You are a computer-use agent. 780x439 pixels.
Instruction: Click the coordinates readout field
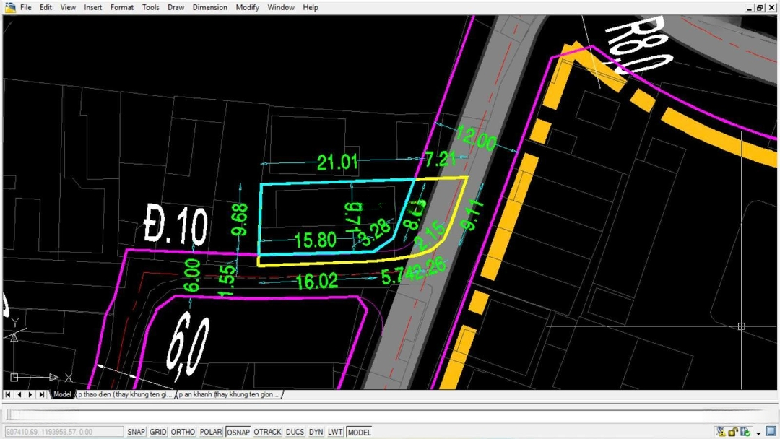click(64, 432)
